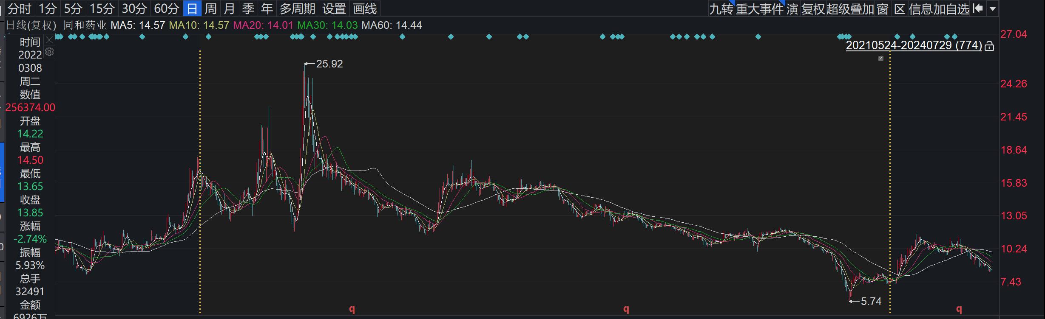Click the 25.92 high price annotation
1045x319 pixels.
[329, 64]
